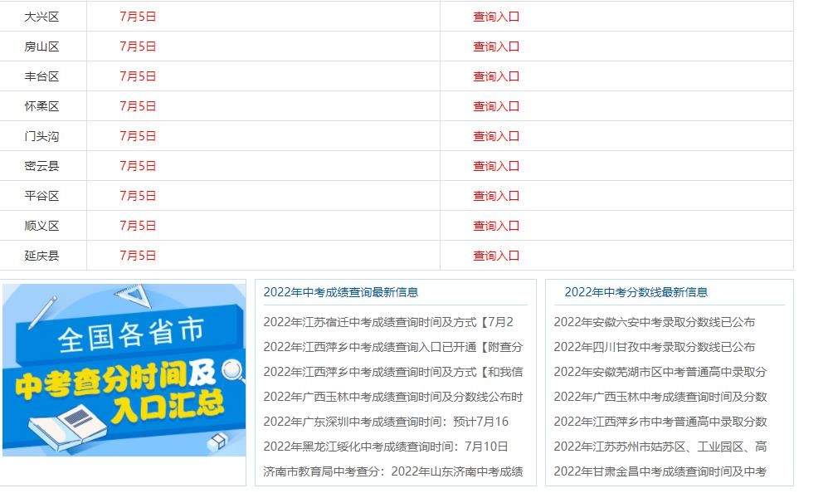Open 丰台区 score query entrance
The height and width of the screenshot is (493, 833).
click(495, 76)
